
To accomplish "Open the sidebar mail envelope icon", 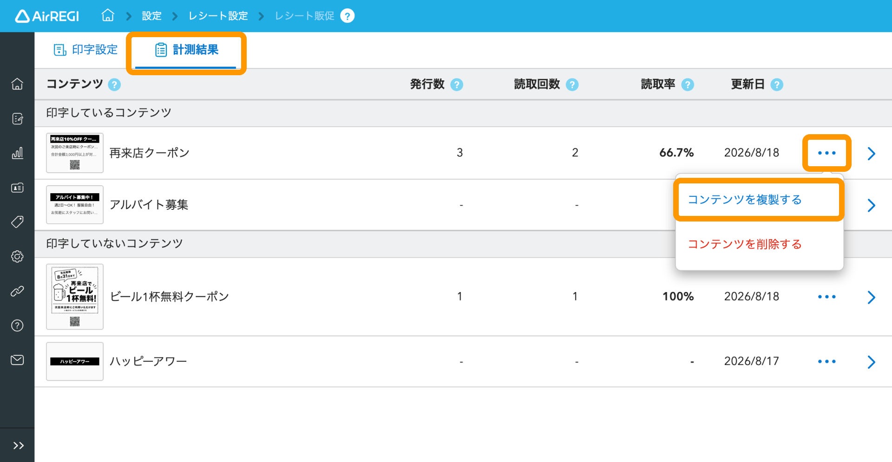I will [x=17, y=360].
